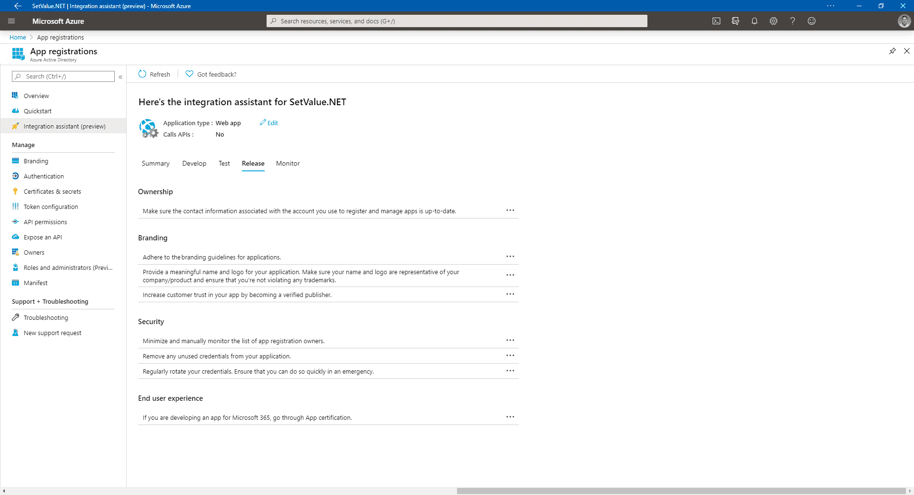The height and width of the screenshot is (495, 914).
Task: Click the scrollbar left arrow
Action: pos(4,491)
